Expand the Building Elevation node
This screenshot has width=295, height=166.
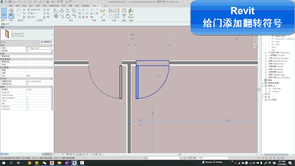266,59
